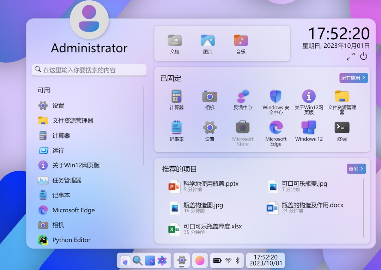
Task: Launch pinned 终端 terminal
Action: coord(341,131)
